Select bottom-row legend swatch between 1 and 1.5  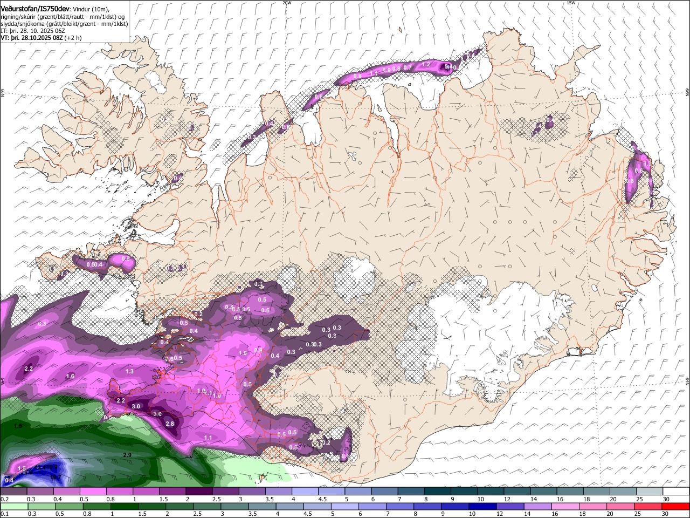click(x=125, y=507)
